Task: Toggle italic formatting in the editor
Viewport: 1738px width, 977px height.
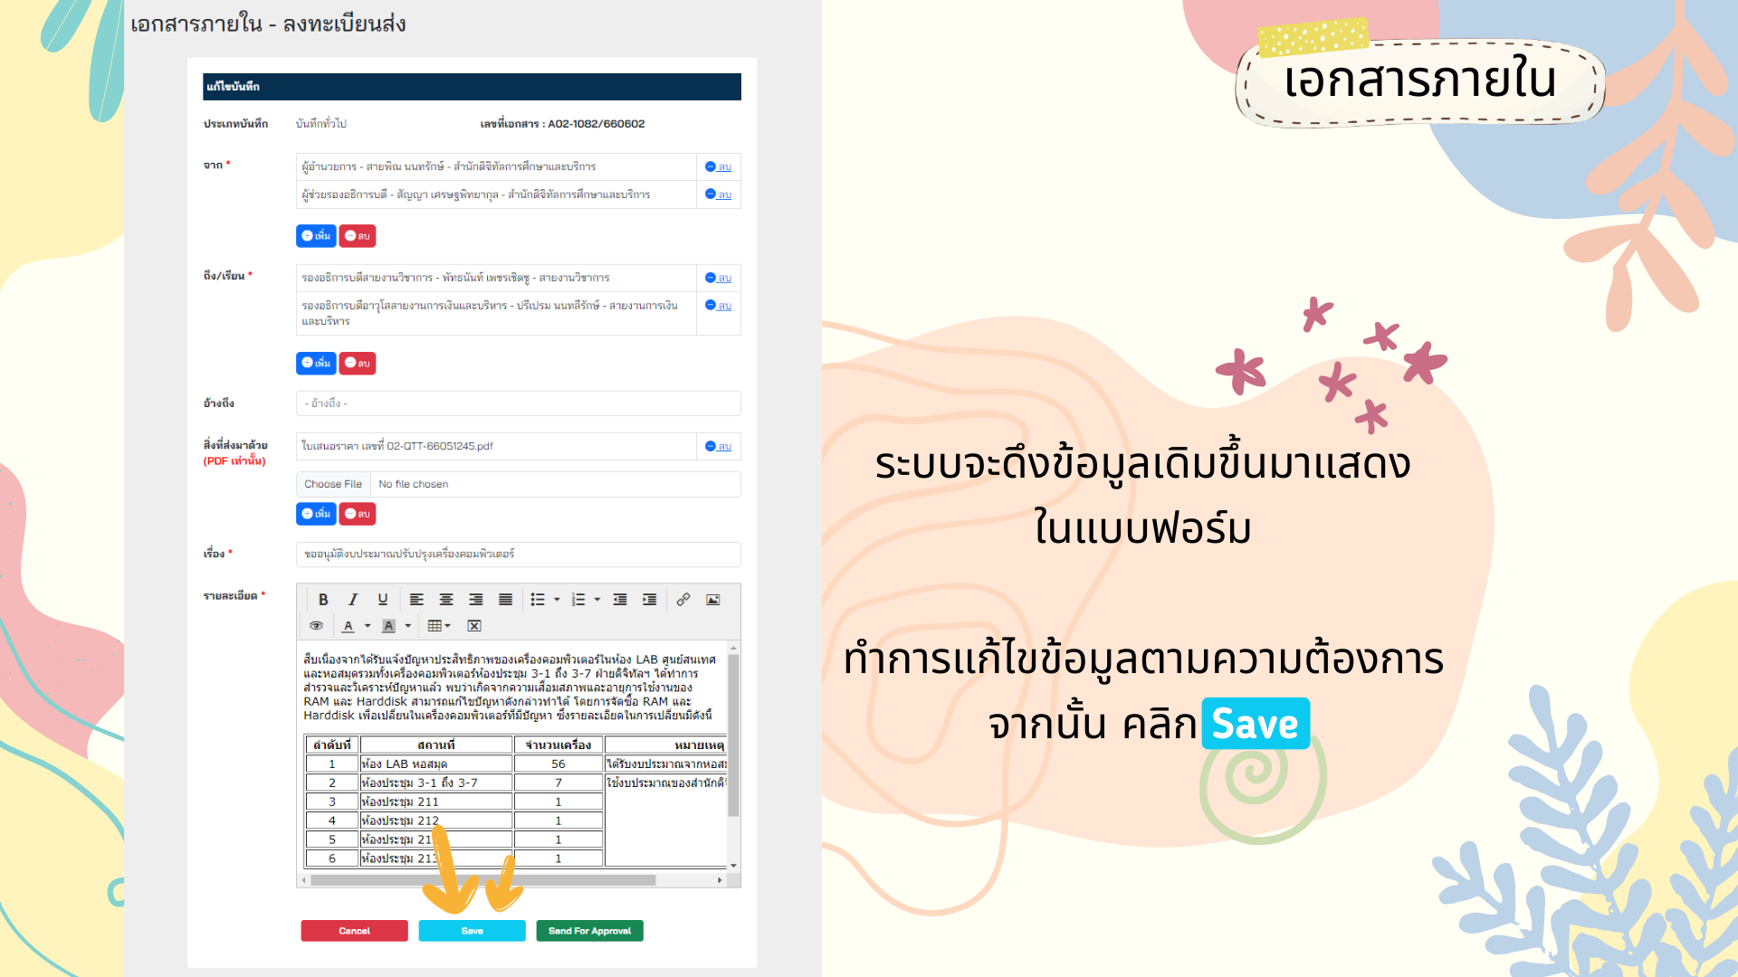Action: coord(353,600)
